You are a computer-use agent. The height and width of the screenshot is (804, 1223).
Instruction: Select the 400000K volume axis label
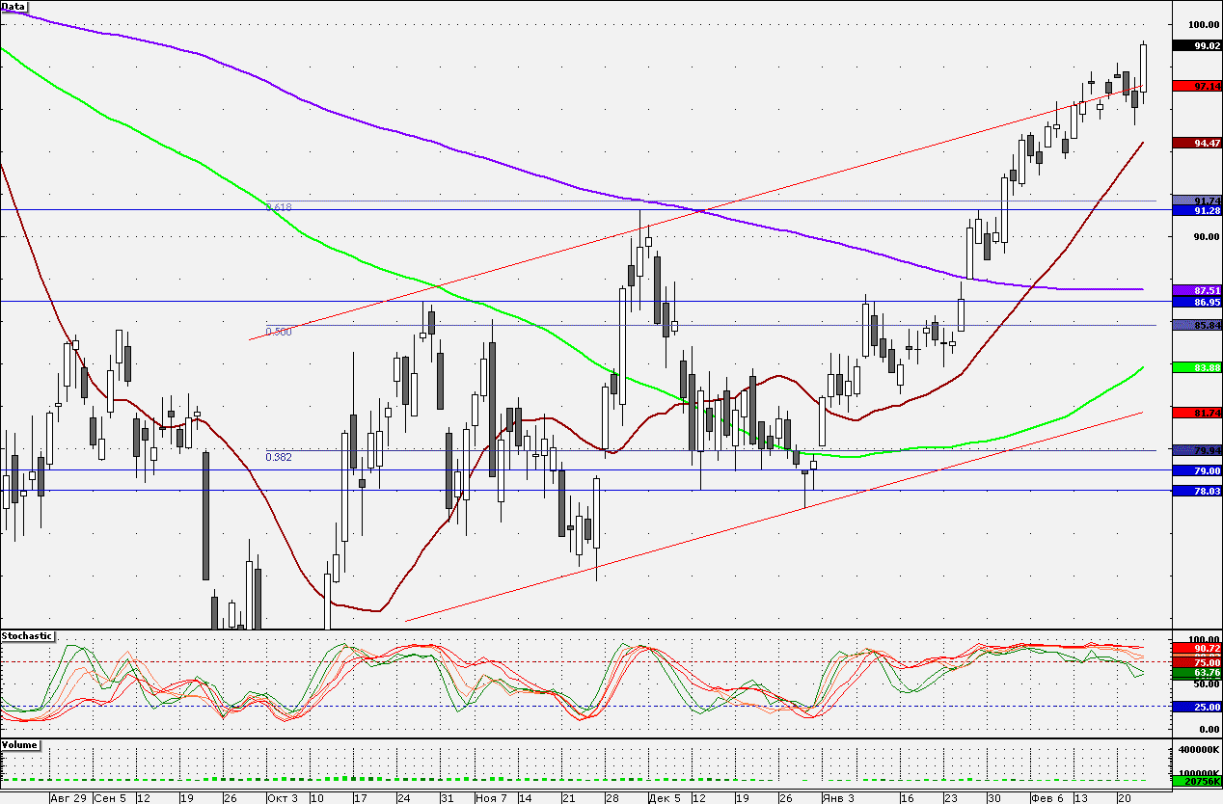tap(1201, 749)
